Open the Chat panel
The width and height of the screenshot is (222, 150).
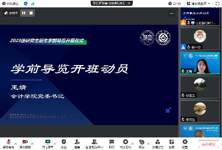tap(111, 142)
